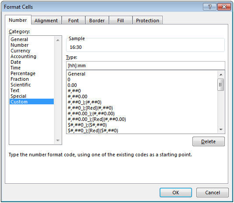Click Type list scroll up arrow

click(221, 75)
